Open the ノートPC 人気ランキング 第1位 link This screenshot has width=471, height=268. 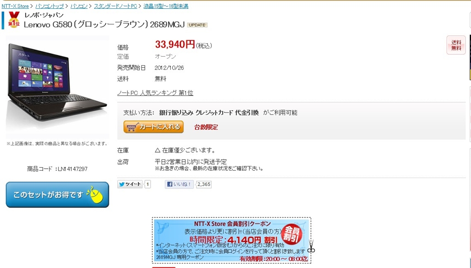pyautogui.click(x=155, y=93)
